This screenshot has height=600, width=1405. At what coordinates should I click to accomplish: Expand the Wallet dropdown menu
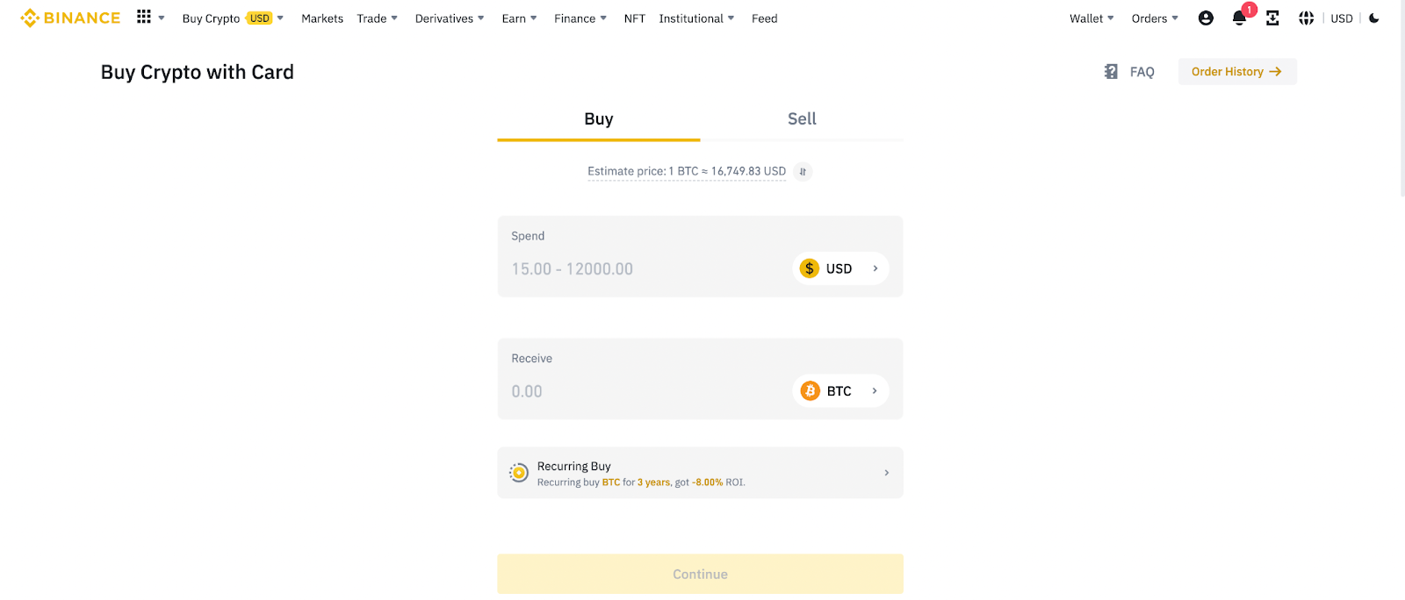1092,18
